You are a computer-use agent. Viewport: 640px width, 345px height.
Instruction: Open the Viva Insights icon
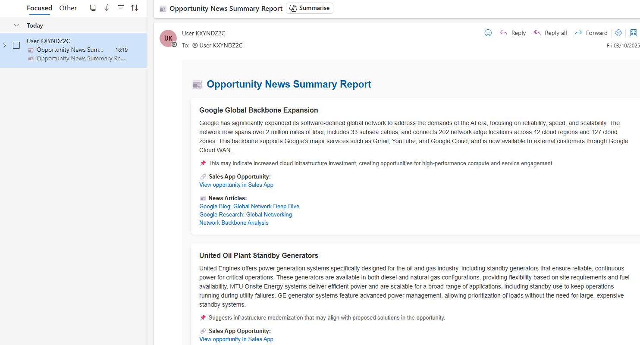(618, 33)
